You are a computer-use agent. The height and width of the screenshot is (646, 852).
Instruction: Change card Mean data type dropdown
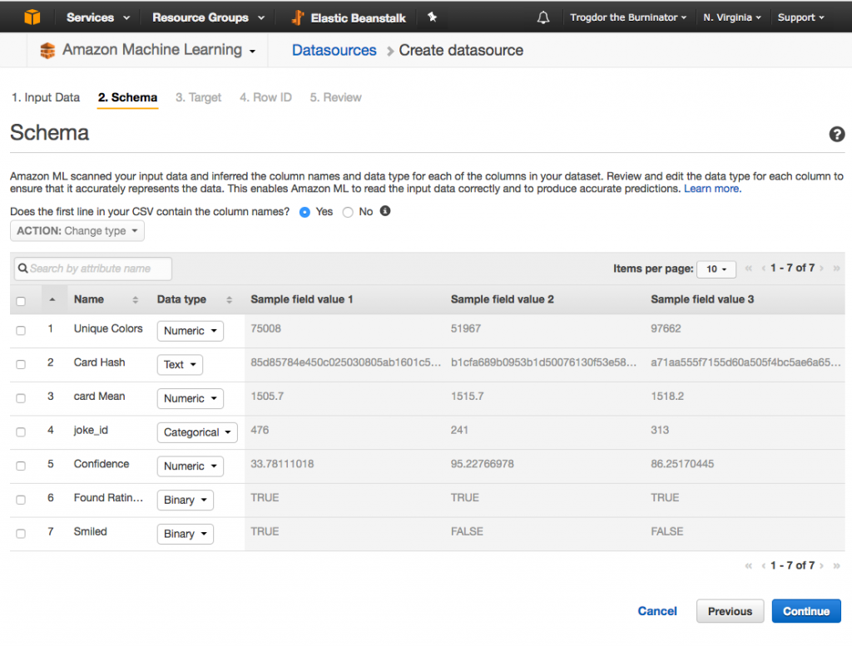(191, 398)
